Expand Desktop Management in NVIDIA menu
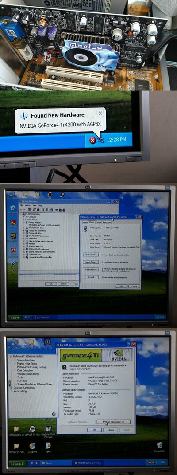This screenshot has width=177, height=475. (12, 388)
